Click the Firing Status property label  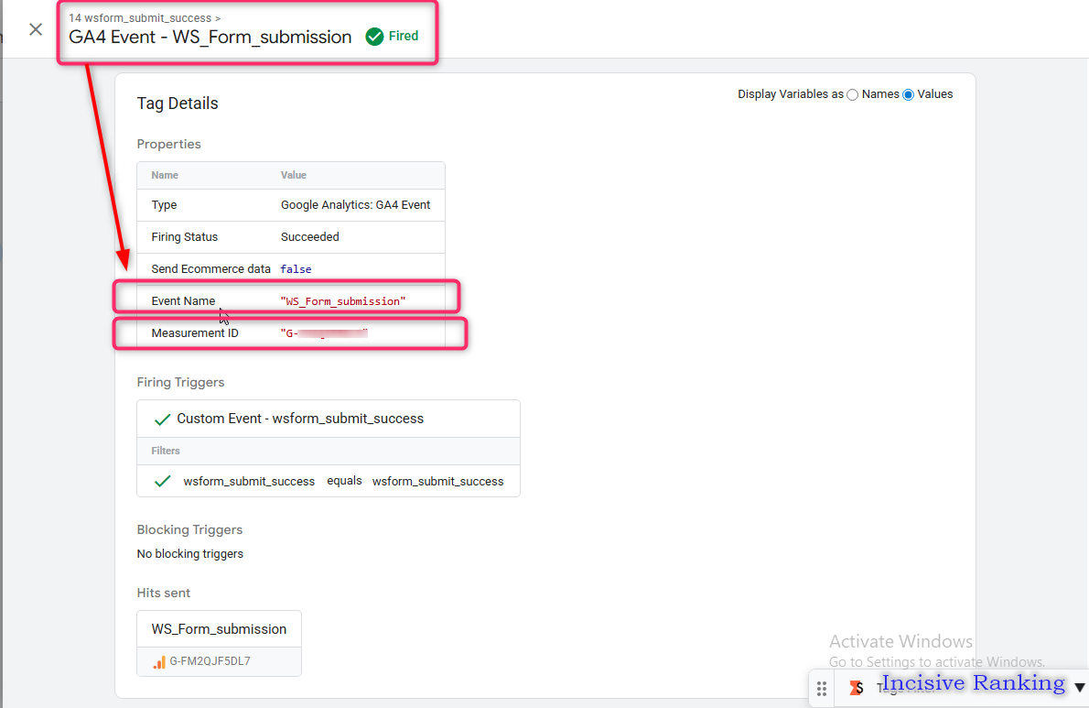(x=185, y=237)
